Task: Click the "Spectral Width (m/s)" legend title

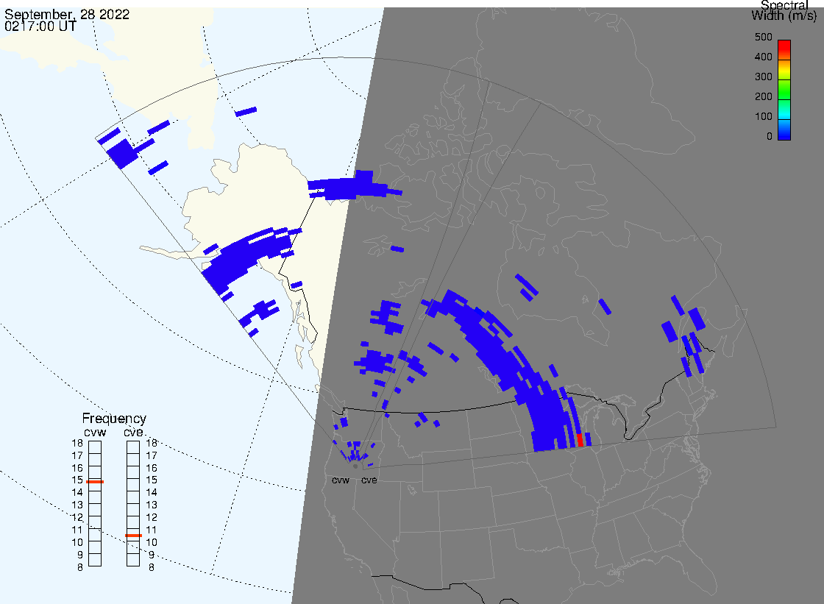Action: point(784,10)
